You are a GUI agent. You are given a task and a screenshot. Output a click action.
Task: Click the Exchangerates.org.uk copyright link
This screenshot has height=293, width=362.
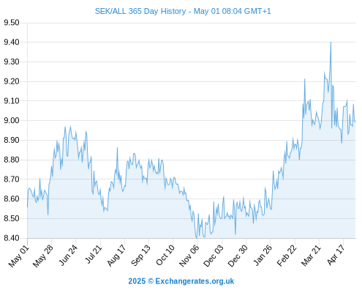tap(181, 281)
